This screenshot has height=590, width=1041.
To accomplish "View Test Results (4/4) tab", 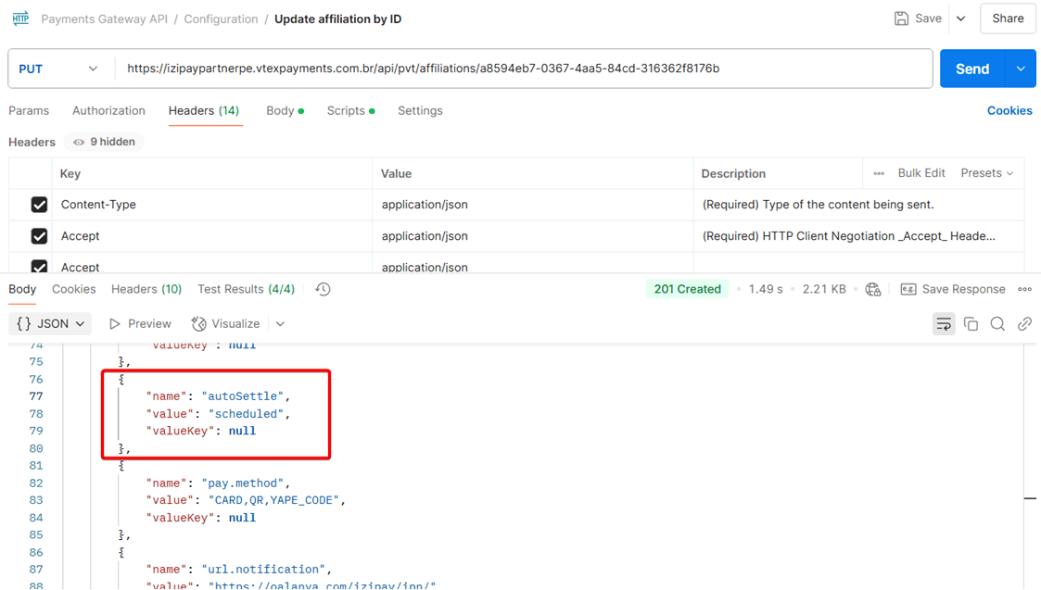I will click(247, 289).
